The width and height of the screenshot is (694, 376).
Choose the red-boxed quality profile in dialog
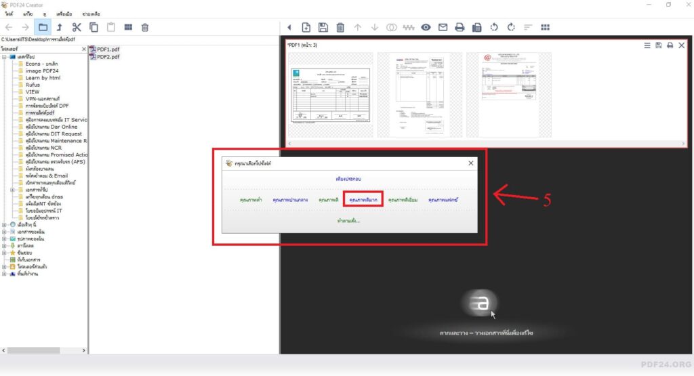click(363, 201)
